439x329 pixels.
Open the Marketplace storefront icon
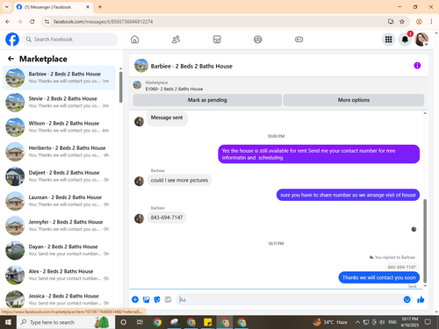[x=217, y=39]
